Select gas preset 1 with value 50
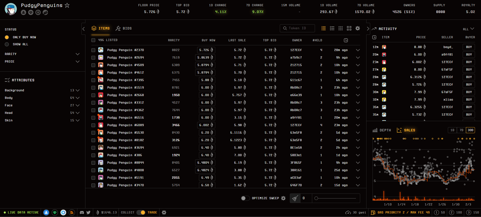Viewport: 481px width, 217px height. 440,212
